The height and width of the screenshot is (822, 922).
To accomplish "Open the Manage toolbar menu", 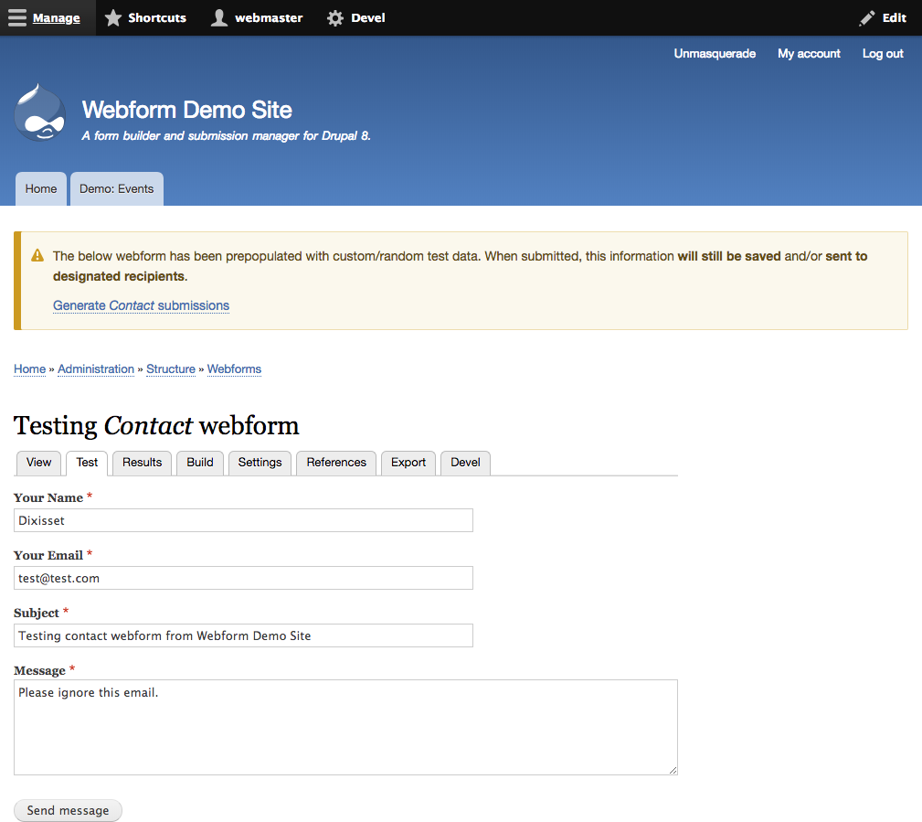I will pyautogui.click(x=48, y=17).
